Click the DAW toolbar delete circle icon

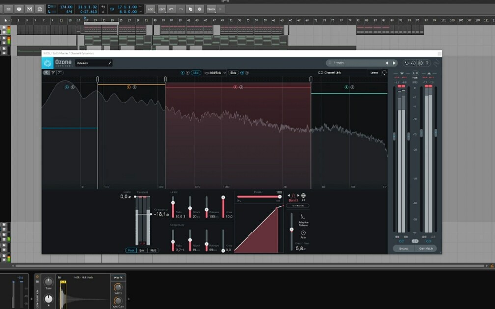tap(200, 9)
